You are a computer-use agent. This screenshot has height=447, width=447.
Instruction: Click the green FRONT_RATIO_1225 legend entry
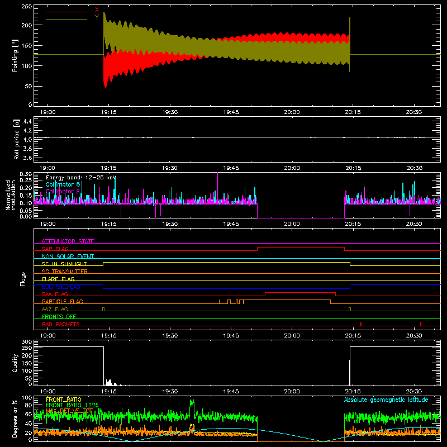pos(73,405)
